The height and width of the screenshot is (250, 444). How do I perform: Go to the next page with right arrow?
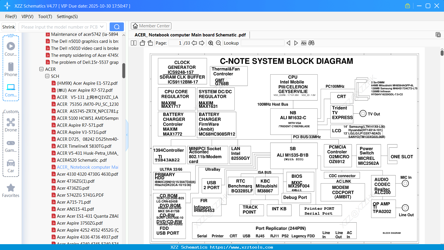click(202, 43)
